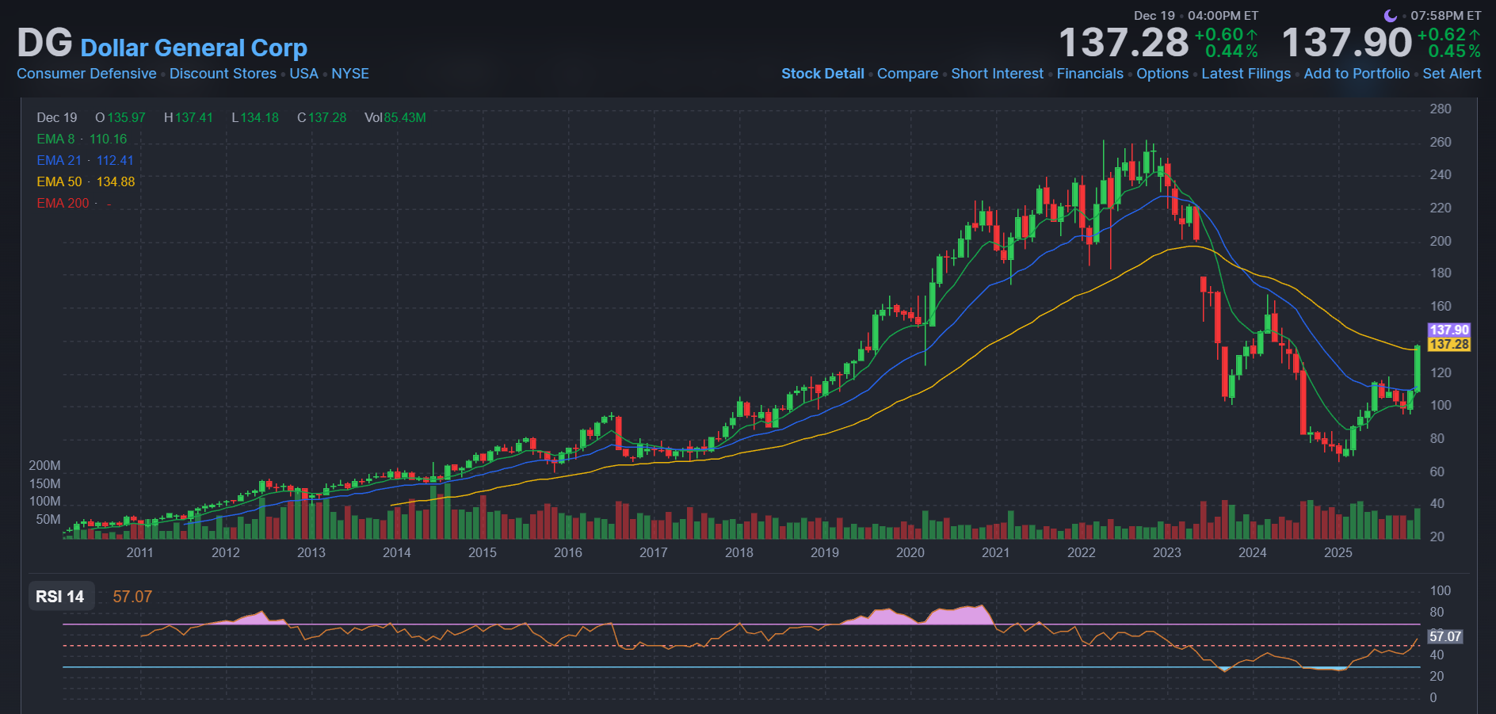The image size is (1496, 714).
Task: Open Short Interest page
Action: [998, 74]
